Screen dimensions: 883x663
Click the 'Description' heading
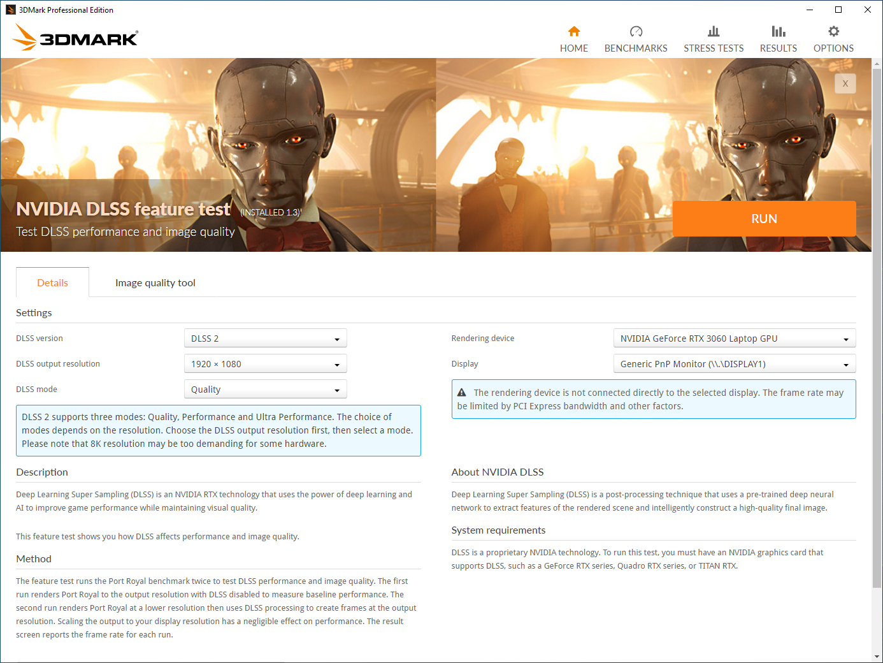[x=42, y=472]
